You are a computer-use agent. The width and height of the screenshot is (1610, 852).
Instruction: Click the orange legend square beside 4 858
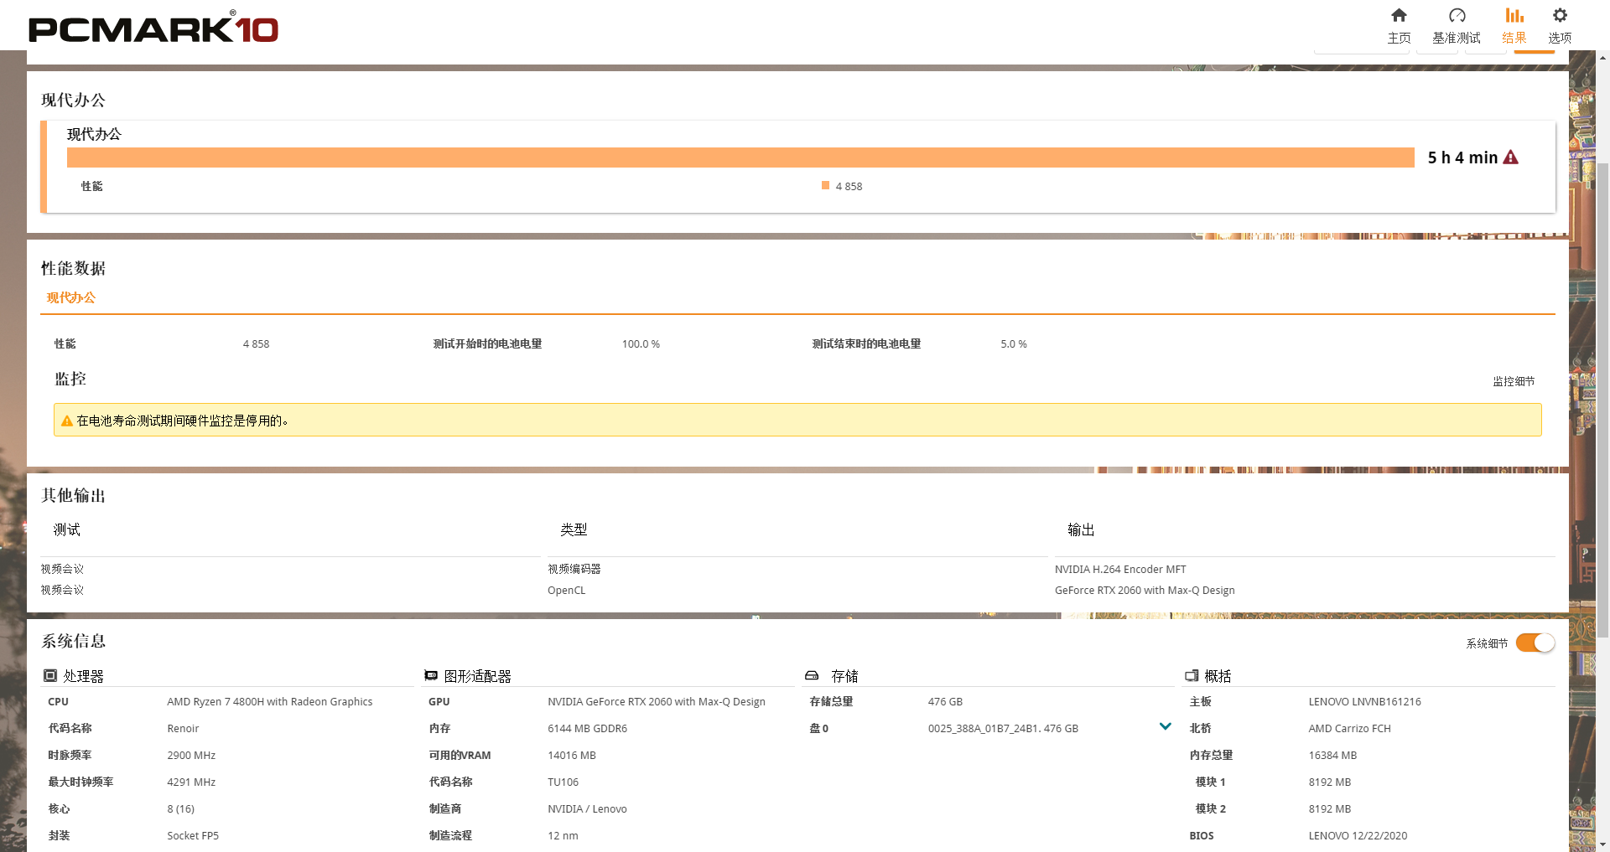824,185
